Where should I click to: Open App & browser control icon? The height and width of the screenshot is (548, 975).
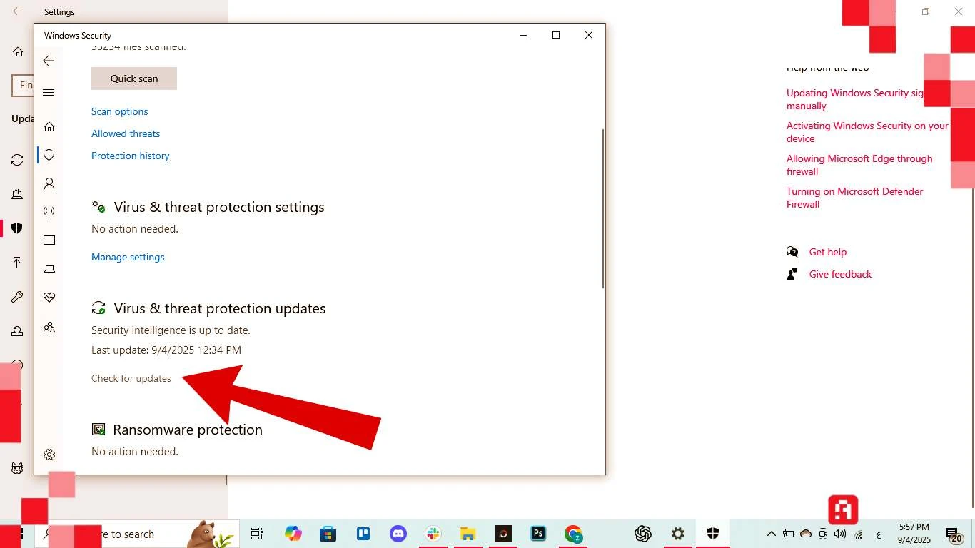tap(49, 240)
